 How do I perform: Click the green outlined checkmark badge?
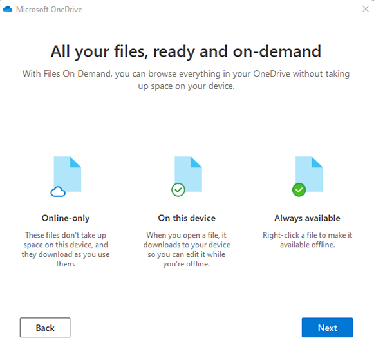pos(178,190)
